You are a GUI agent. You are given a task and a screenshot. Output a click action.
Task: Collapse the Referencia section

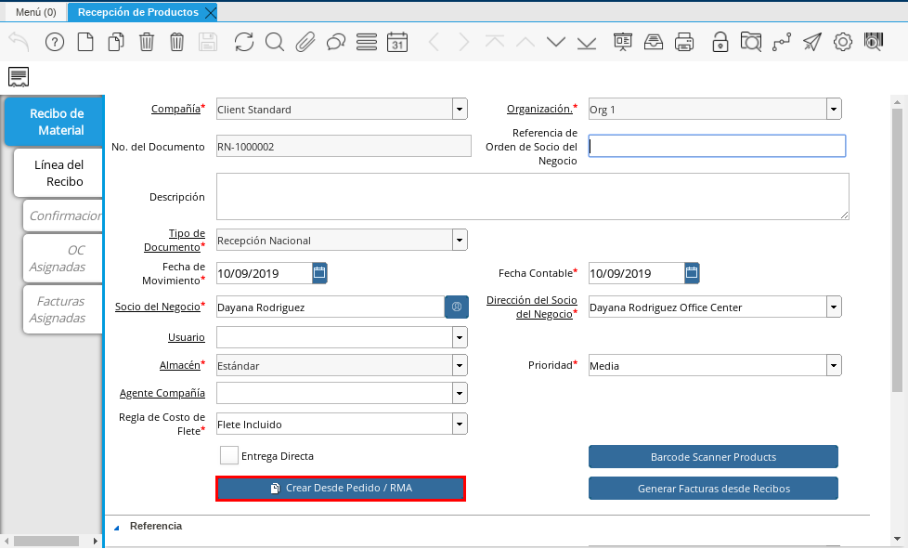coord(117,527)
